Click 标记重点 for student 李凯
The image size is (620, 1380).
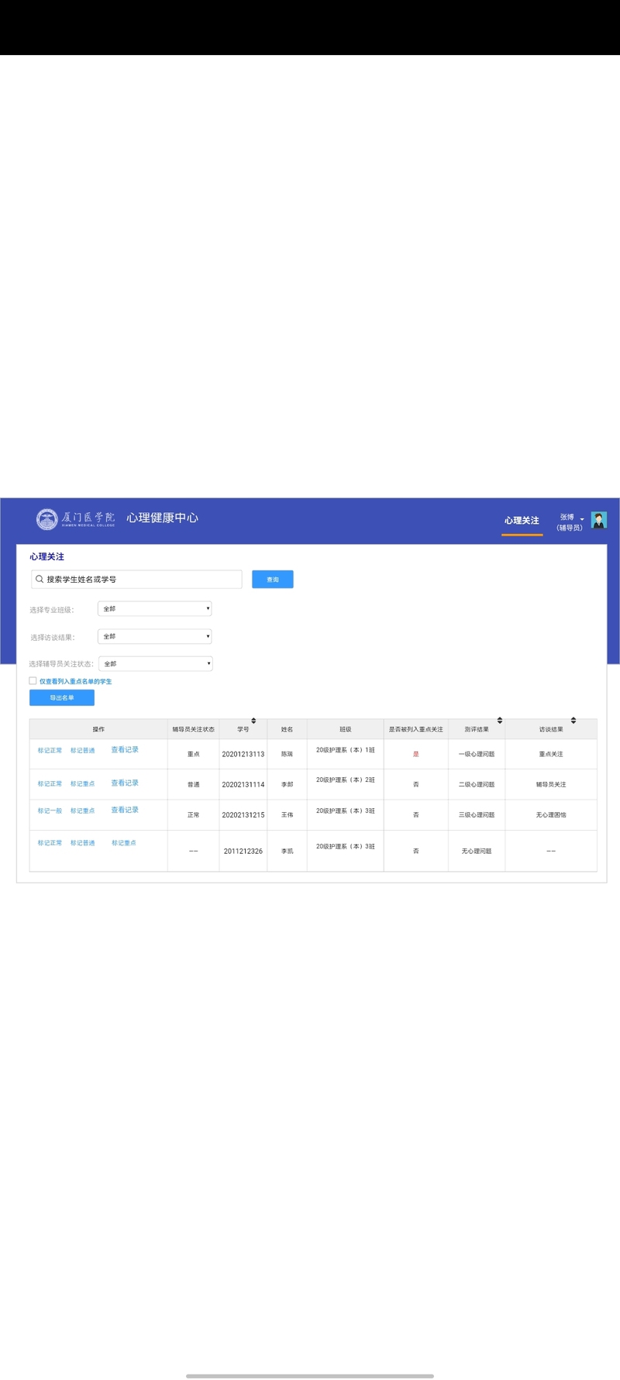[x=124, y=842]
